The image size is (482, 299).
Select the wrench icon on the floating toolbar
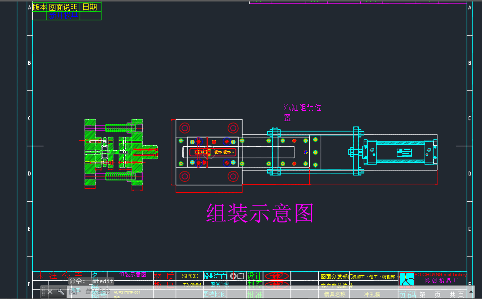pyautogui.click(x=60, y=291)
